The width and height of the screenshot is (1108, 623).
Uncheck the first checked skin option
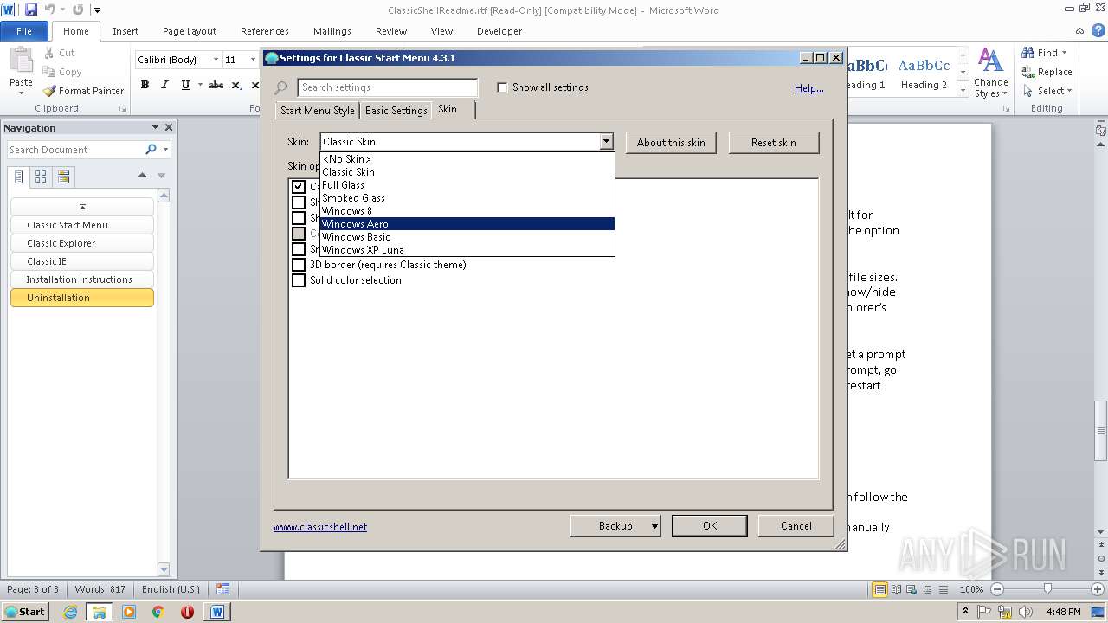click(x=299, y=187)
